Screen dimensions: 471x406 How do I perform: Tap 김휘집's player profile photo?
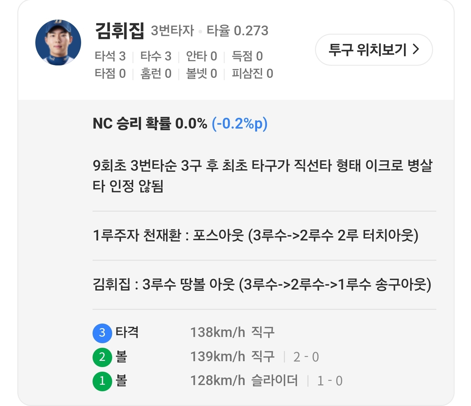[x=58, y=43]
